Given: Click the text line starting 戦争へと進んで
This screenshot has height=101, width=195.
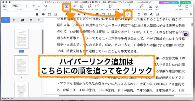Looking at the screenshot, I should click(x=121, y=45).
